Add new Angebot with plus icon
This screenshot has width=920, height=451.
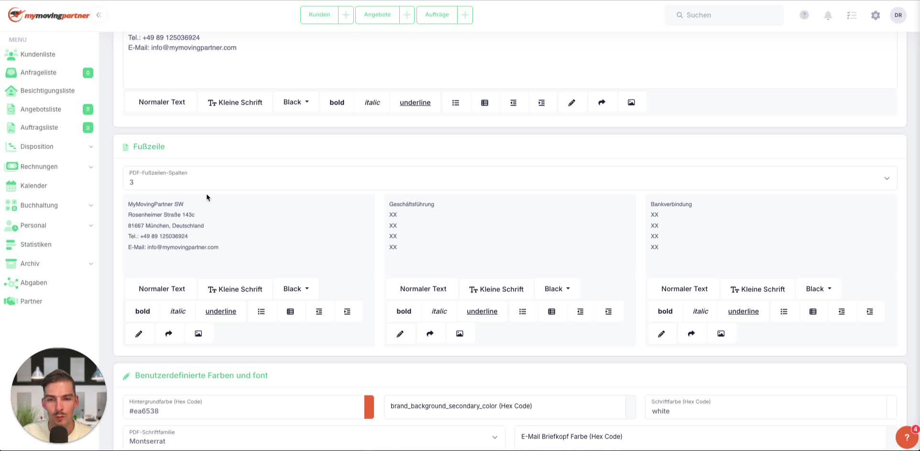coord(406,15)
